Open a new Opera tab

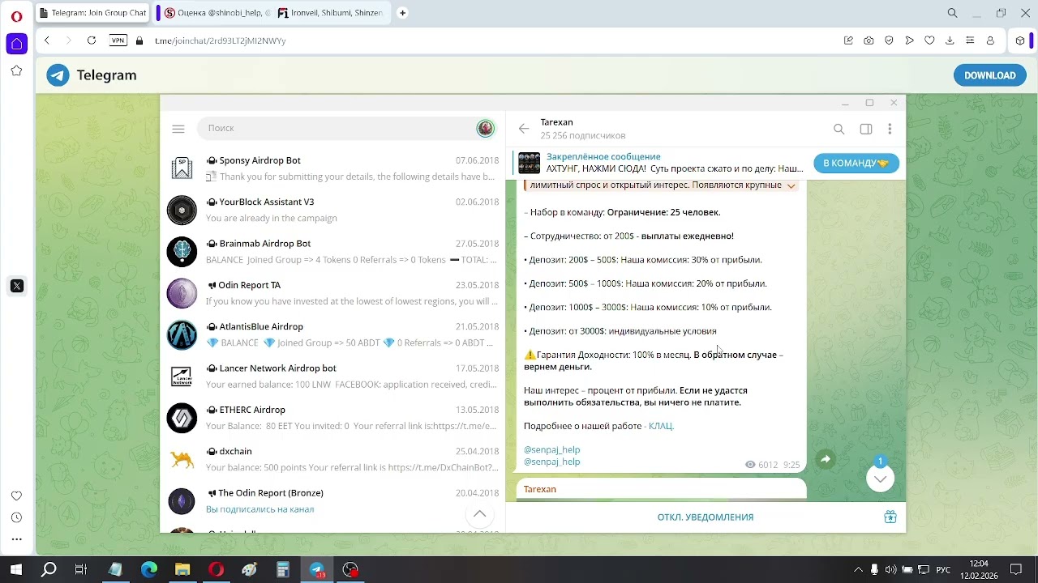tap(402, 13)
